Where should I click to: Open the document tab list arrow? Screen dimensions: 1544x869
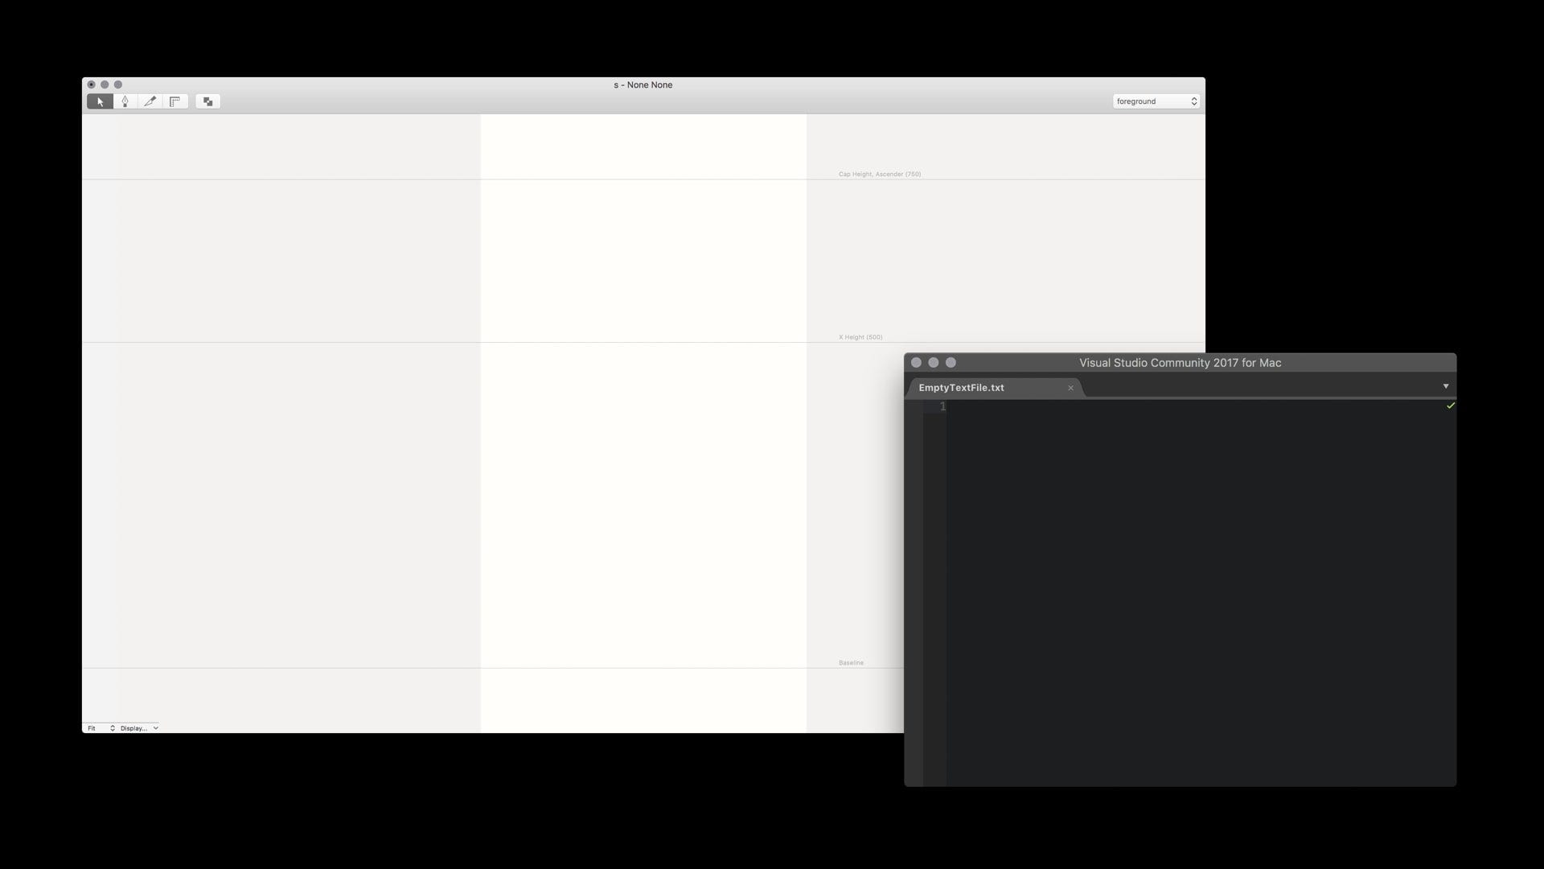(x=1445, y=387)
